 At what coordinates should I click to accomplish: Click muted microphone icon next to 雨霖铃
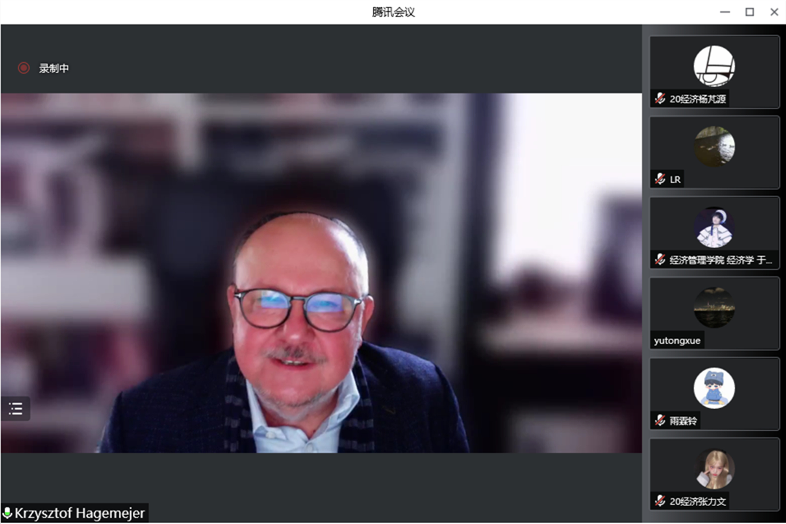660,421
